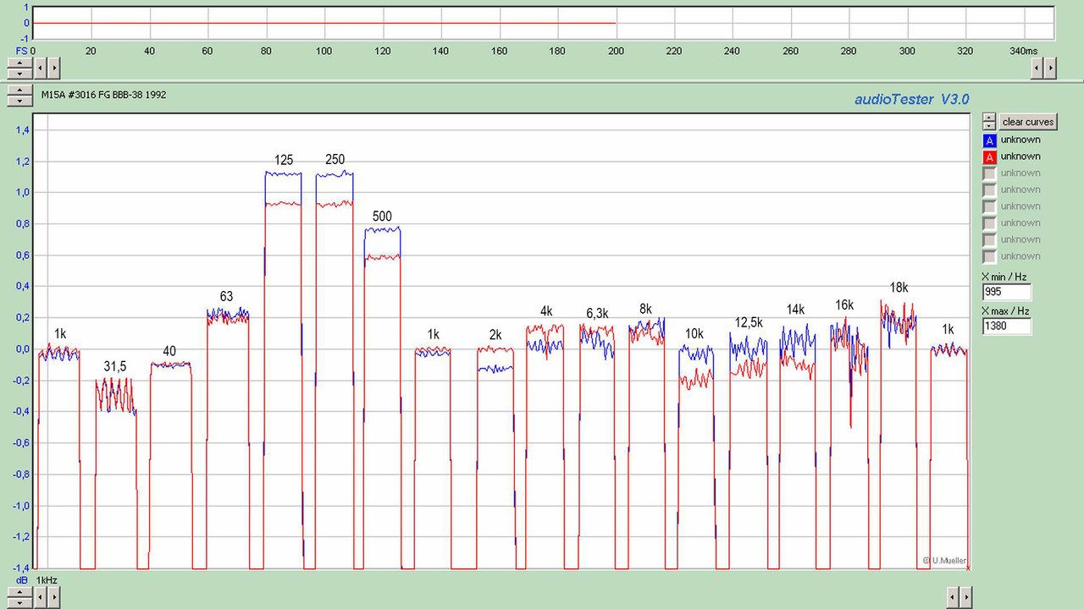Click the X min / Hz field showing 995
Screen dimensions: 1084x609
coord(1007,292)
